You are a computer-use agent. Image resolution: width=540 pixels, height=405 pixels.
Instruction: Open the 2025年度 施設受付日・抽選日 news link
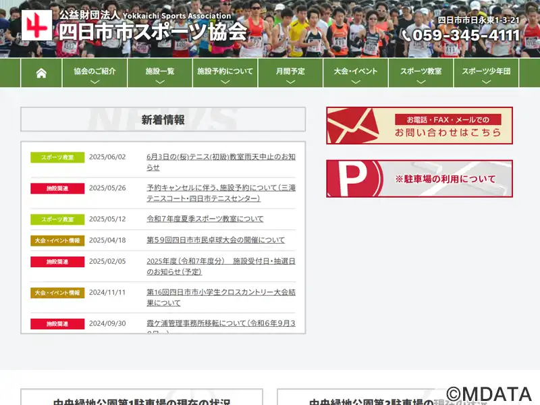221,266
